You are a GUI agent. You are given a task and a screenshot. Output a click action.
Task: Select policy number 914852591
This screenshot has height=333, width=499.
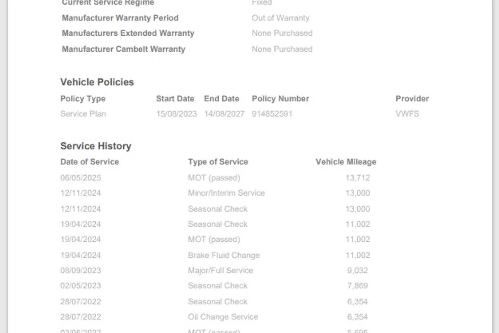[272, 114]
